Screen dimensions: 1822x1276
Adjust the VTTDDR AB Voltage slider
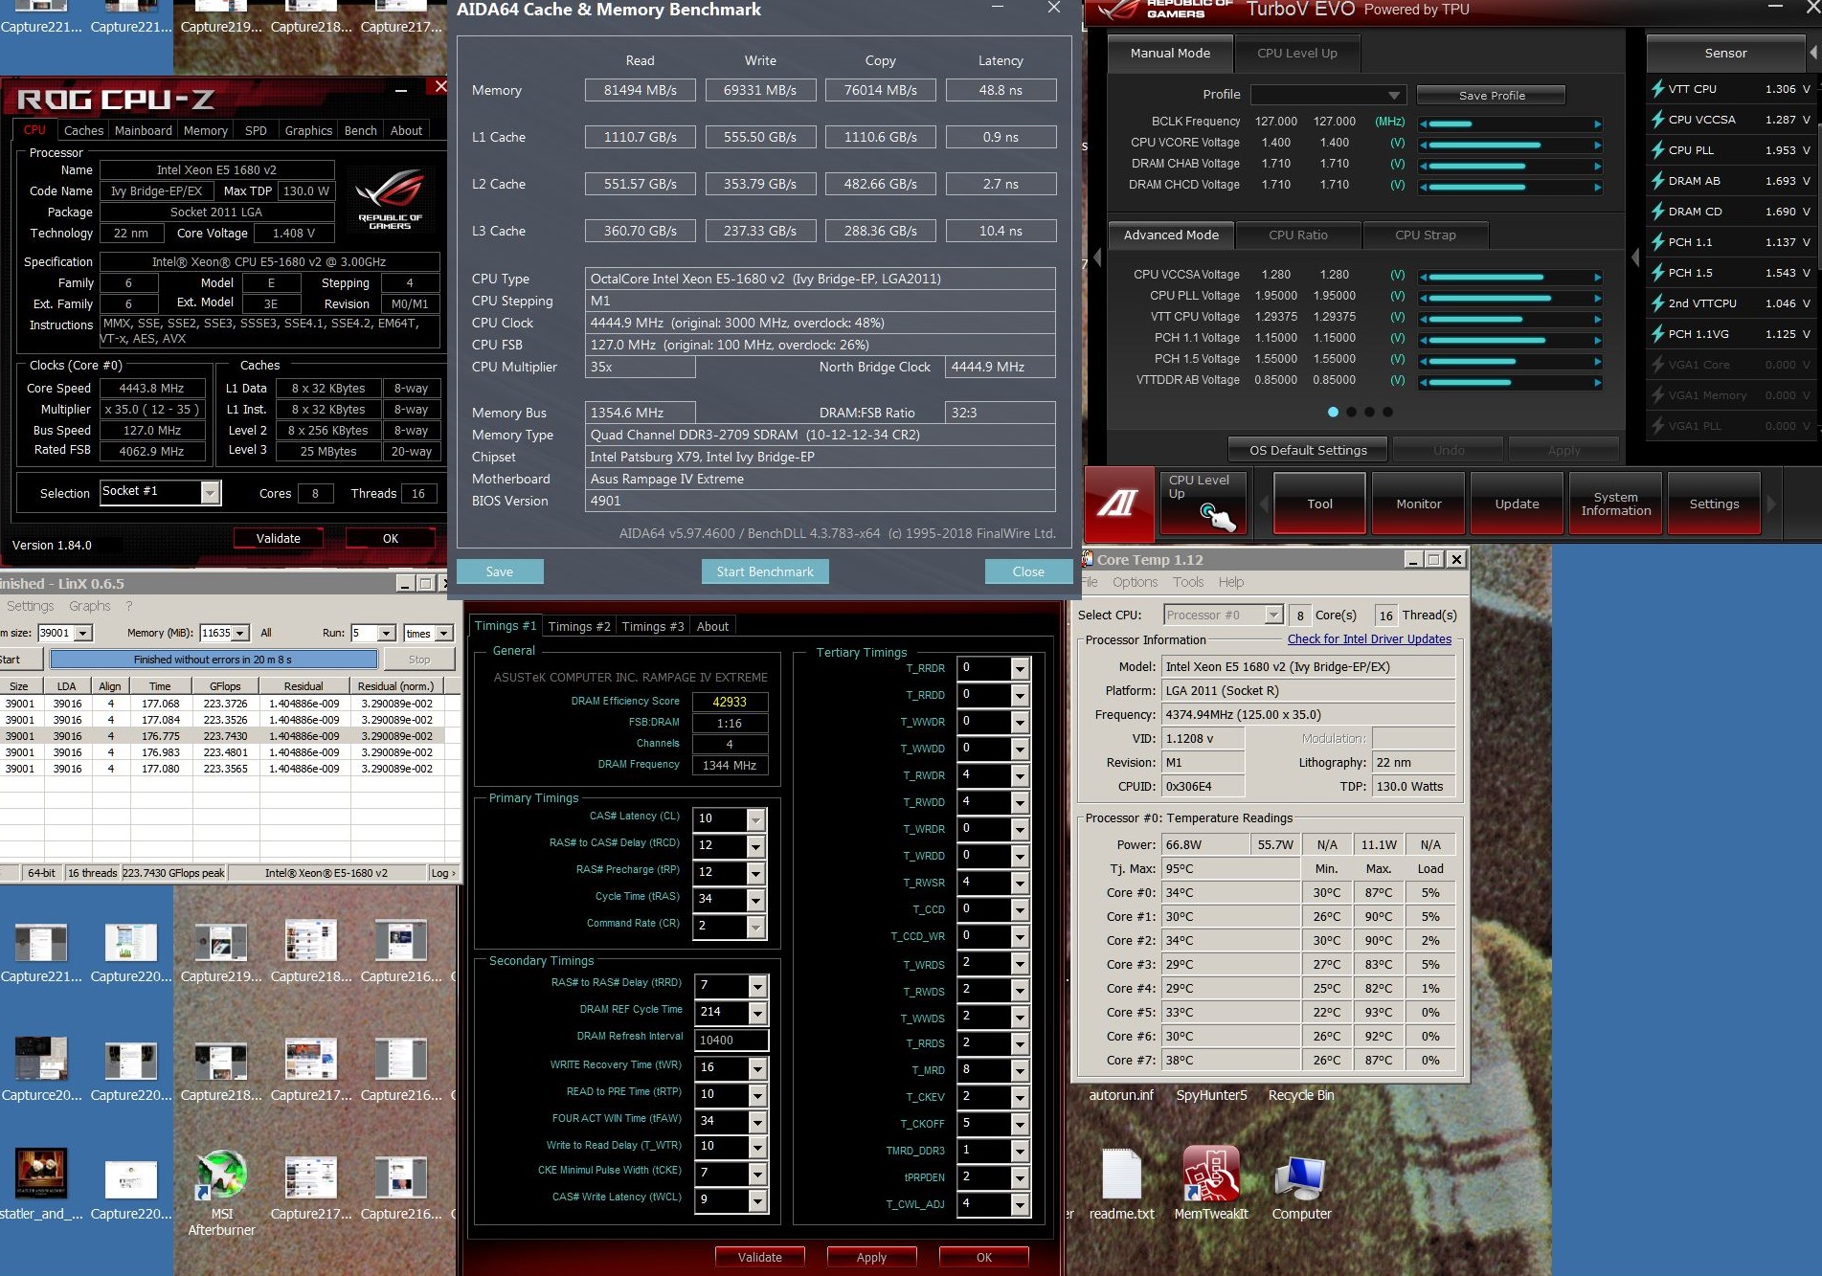point(1511,382)
